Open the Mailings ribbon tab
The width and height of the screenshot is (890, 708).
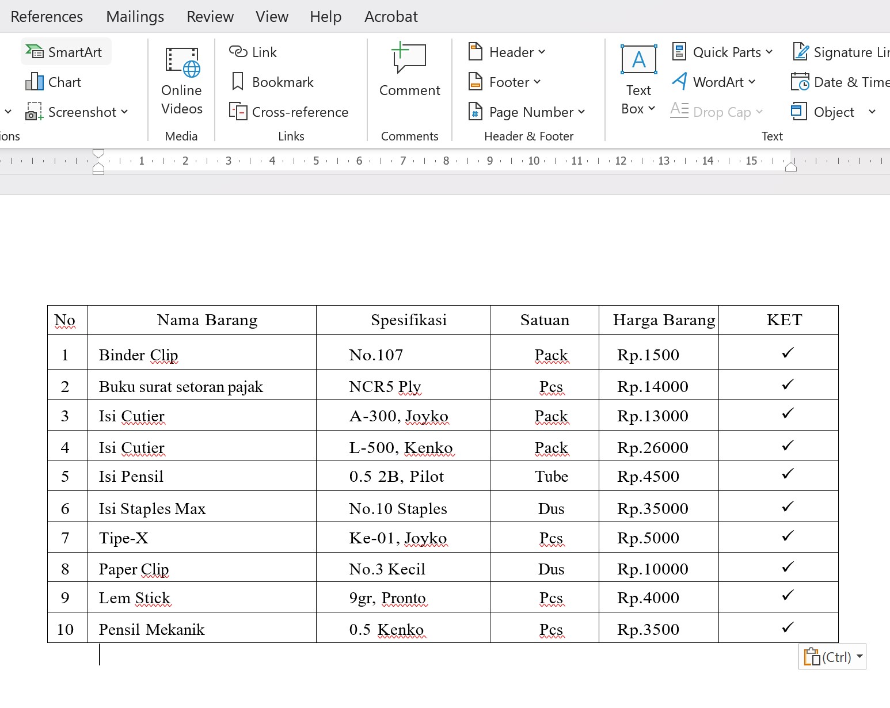click(x=135, y=16)
